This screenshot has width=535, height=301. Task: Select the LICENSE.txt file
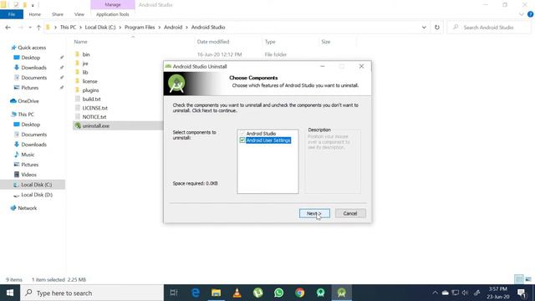click(94, 108)
